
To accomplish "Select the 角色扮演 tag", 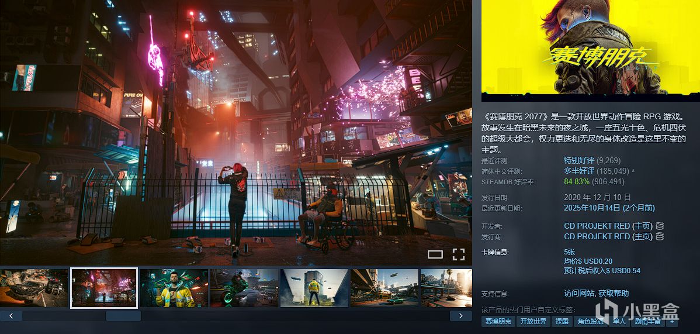I will click(x=590, y=321).
